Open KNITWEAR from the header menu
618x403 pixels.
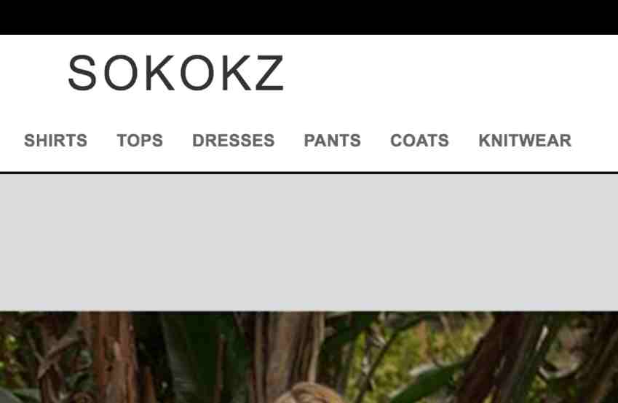click(525, 141)
